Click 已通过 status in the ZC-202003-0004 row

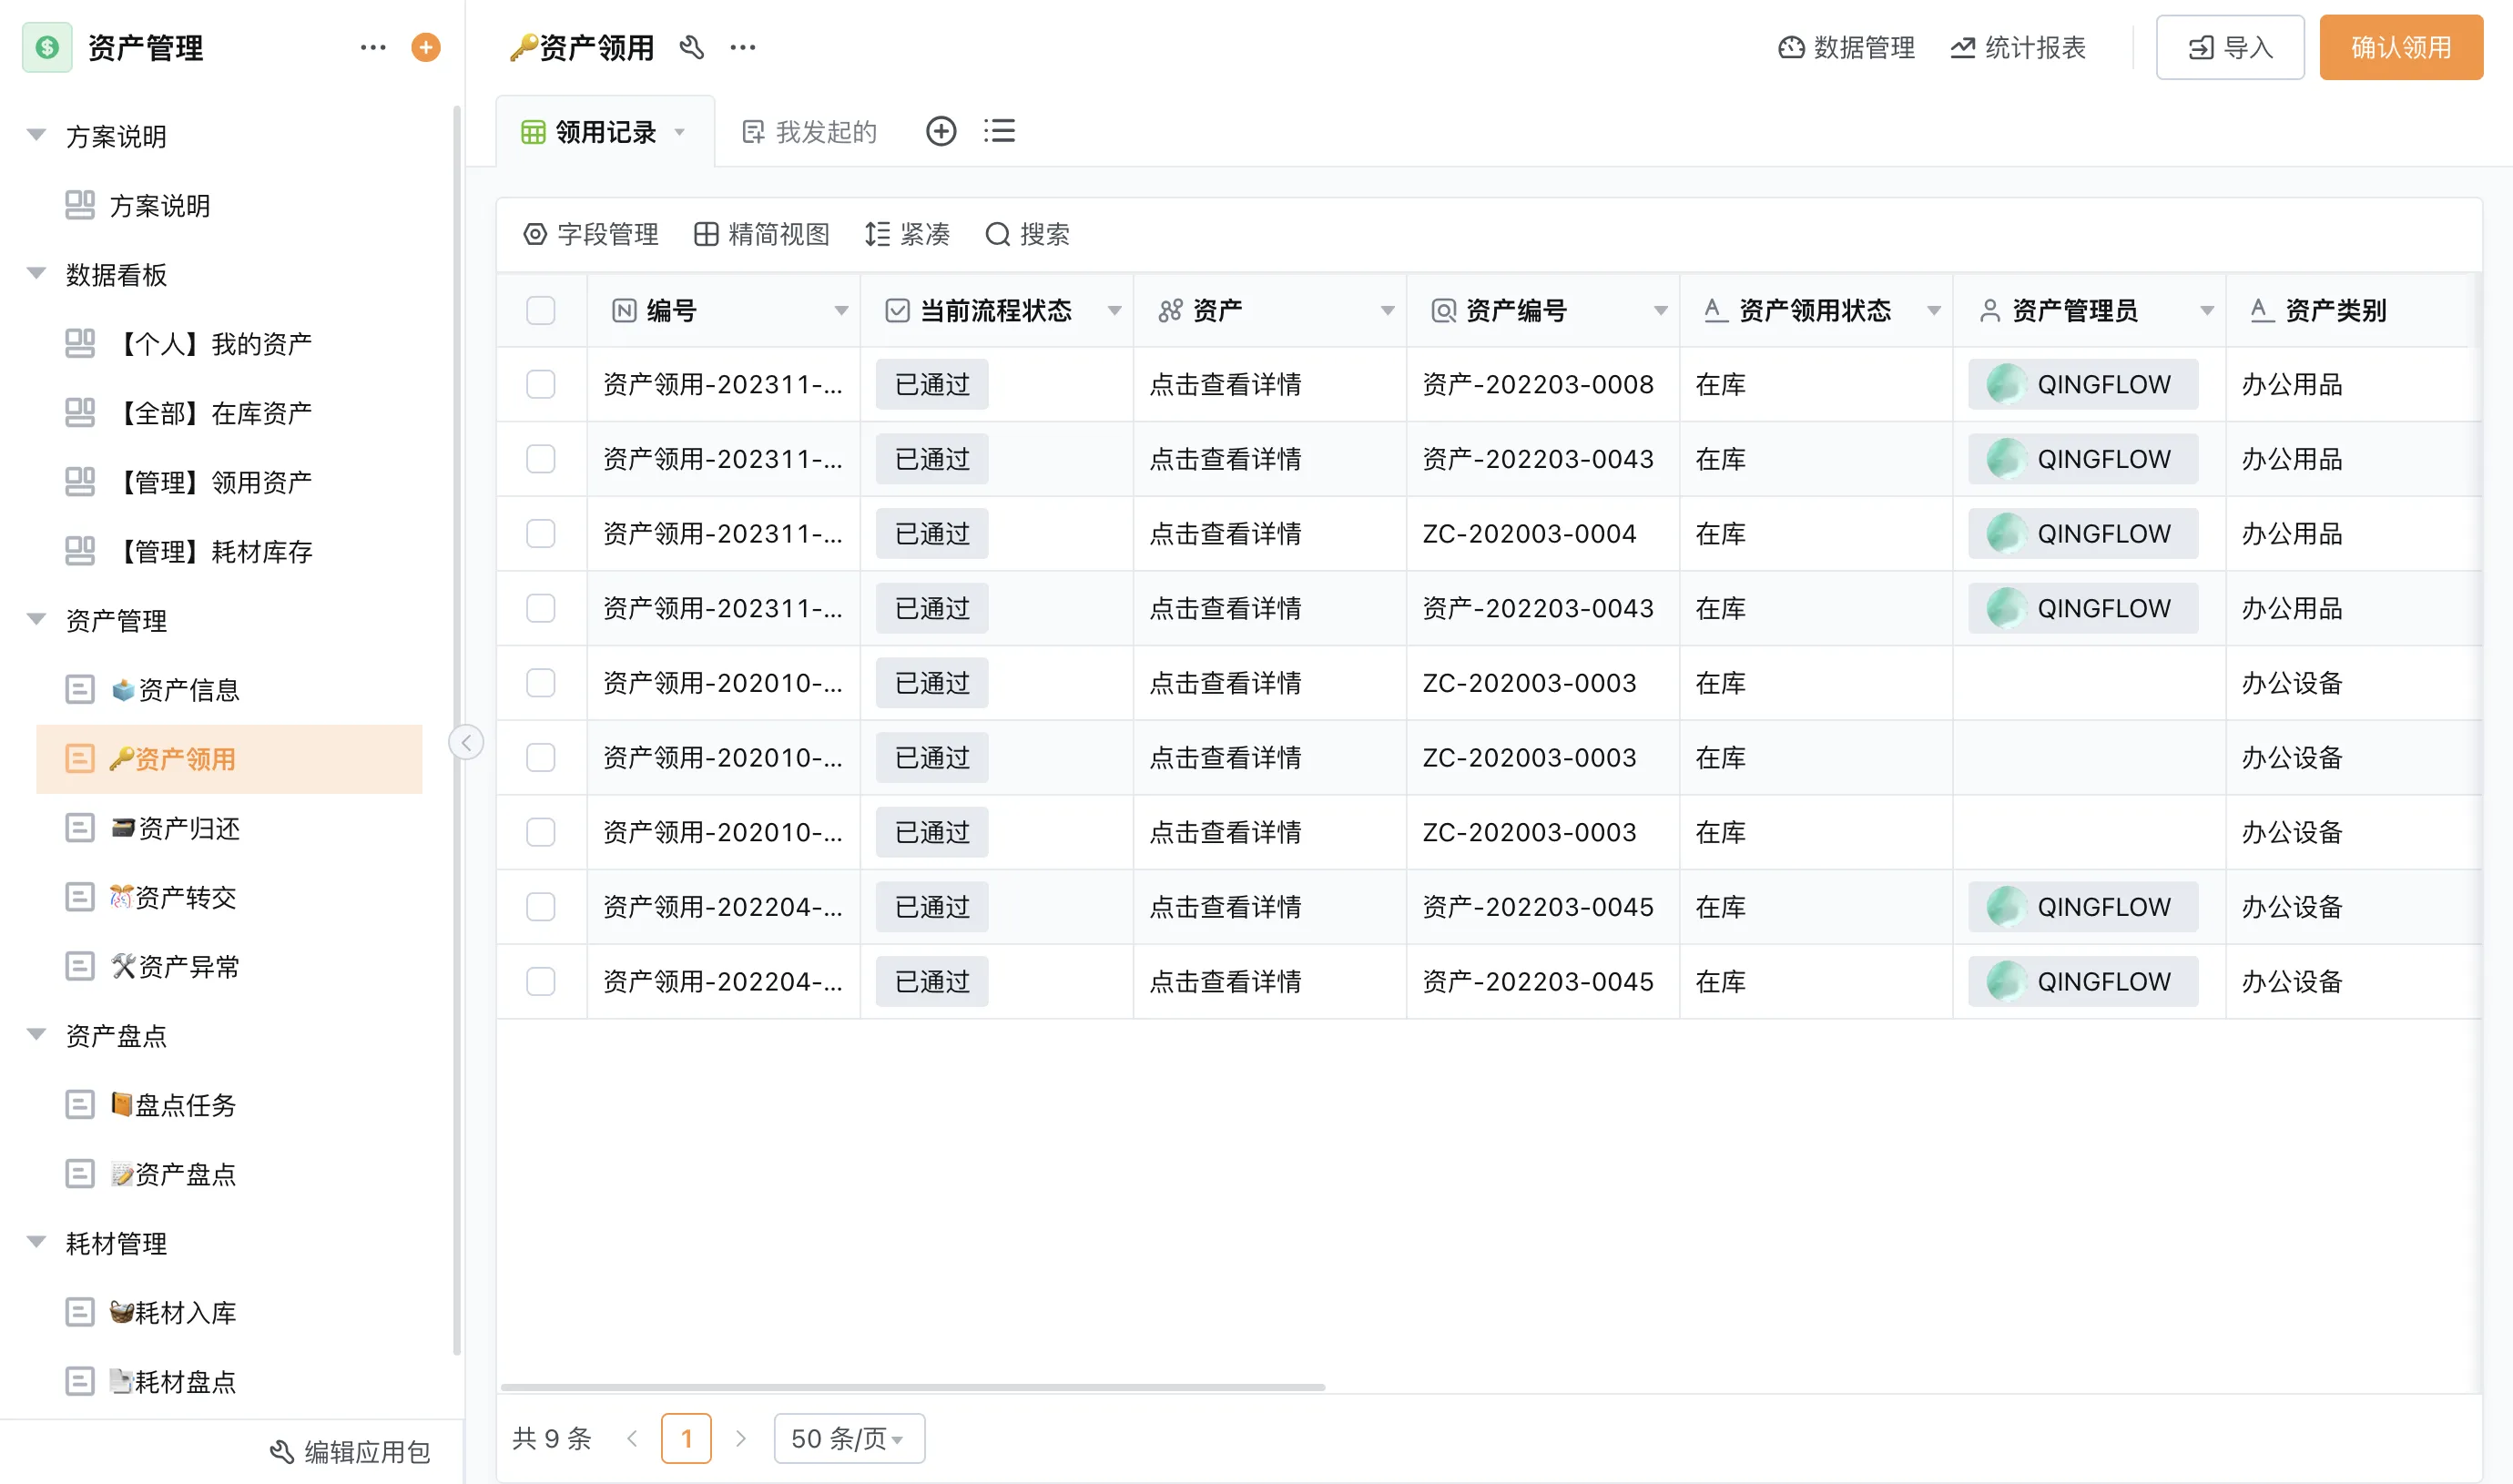tap(932, 533)
